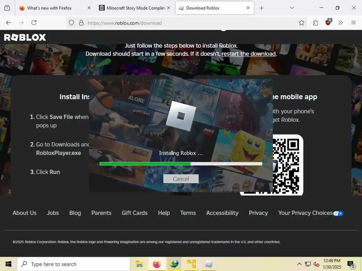Open the Jobs footer link

pyautogui.click(x=53, y=213)
